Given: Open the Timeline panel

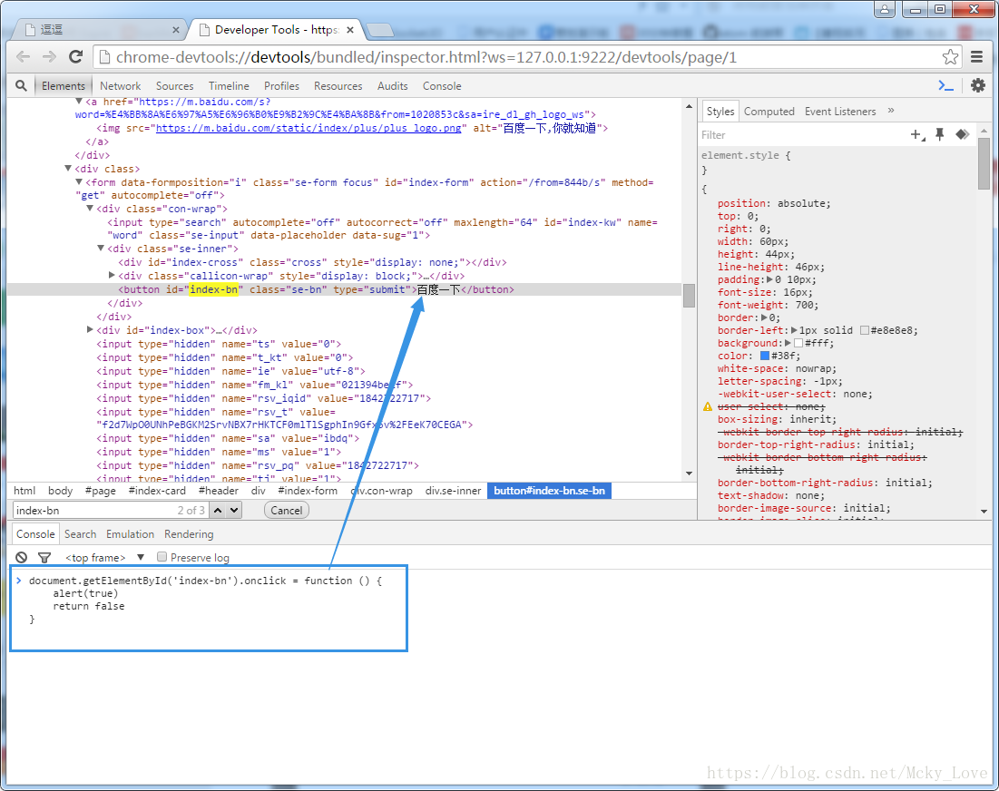Looking at the screenshot, I should pyautogui.click(x=229, y=86).
